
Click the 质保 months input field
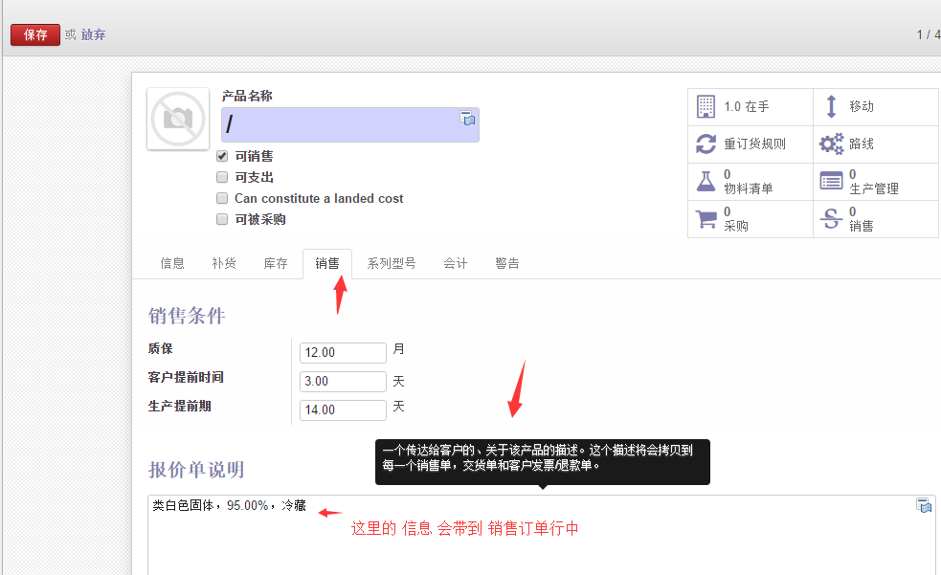(x=343, y=352)
